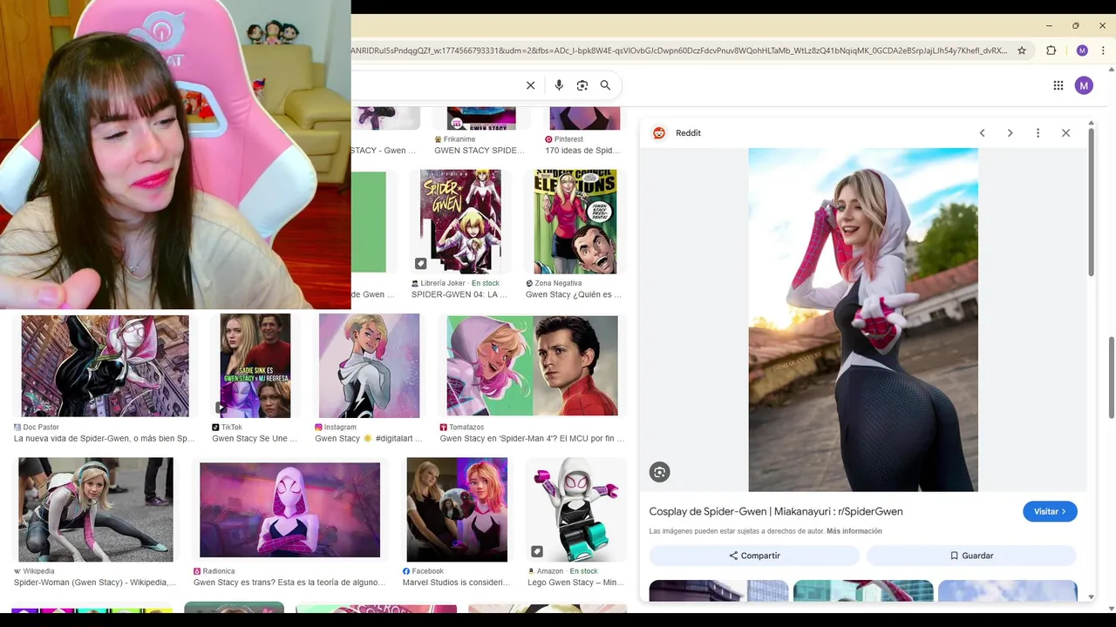Click the '170 ideas de Spid' Pinterest caption
This screenshot has width=1116, height=627.
pyautogui.click(x=582, y=151)
